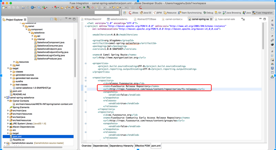This screenshot has height=150, width=276.
Task: Click the Project Explorer vertical scrollbar
Action: pos(75,58)
